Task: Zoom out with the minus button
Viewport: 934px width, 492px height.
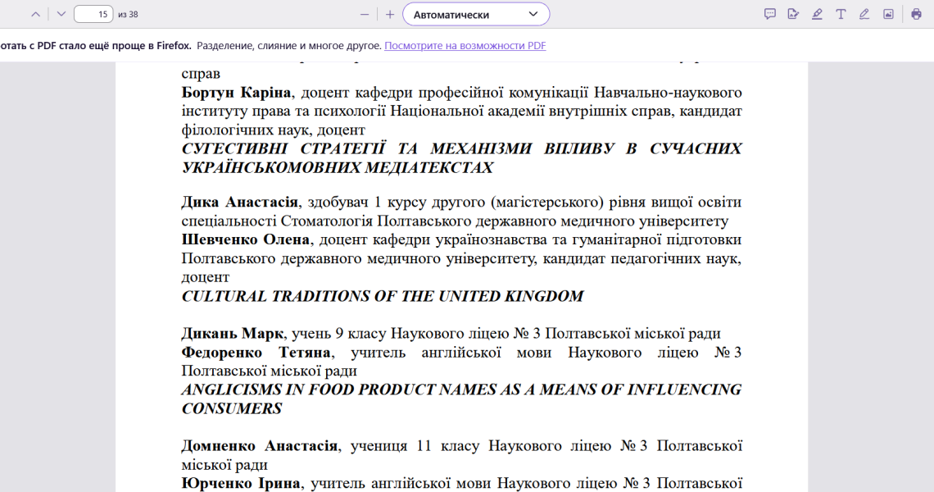Action: 365,14
